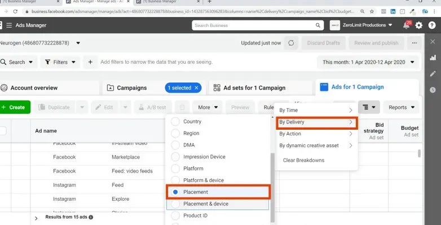Screen dimensions: 441x225
Task: Click the magnifier in Search Business box
Action: click(x=318, y=25)
